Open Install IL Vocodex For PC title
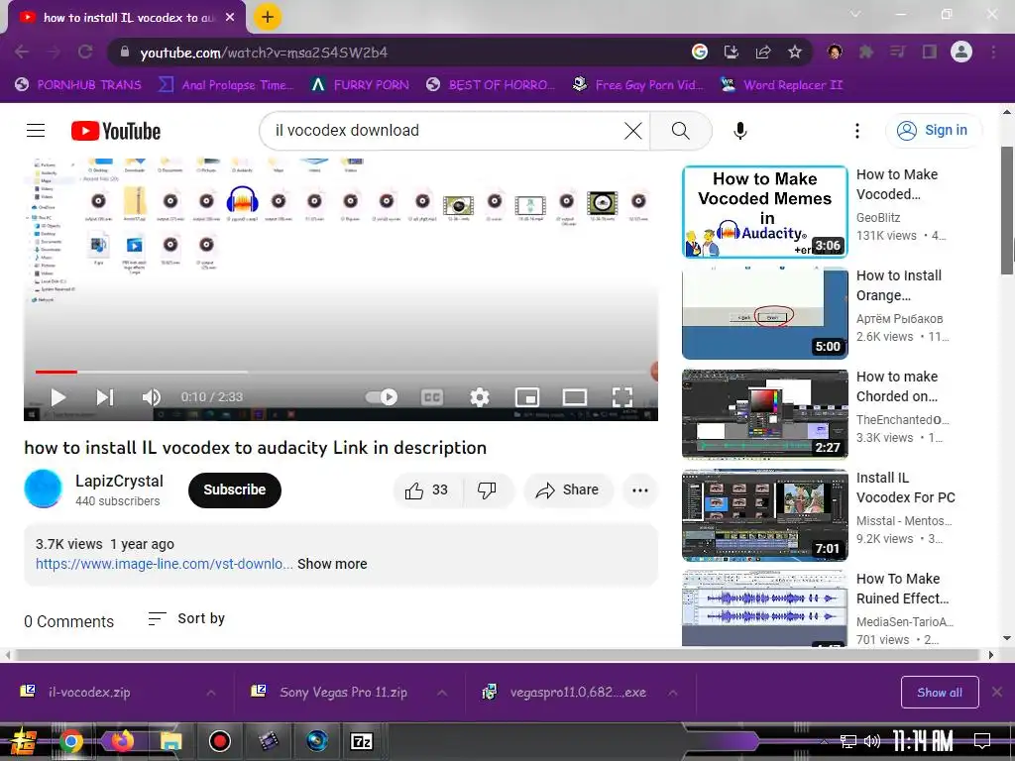Viewport: 1015px width, 761px height. point(905,488)
